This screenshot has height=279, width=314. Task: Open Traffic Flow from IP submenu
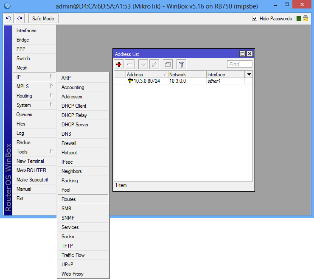coord(83,255)
